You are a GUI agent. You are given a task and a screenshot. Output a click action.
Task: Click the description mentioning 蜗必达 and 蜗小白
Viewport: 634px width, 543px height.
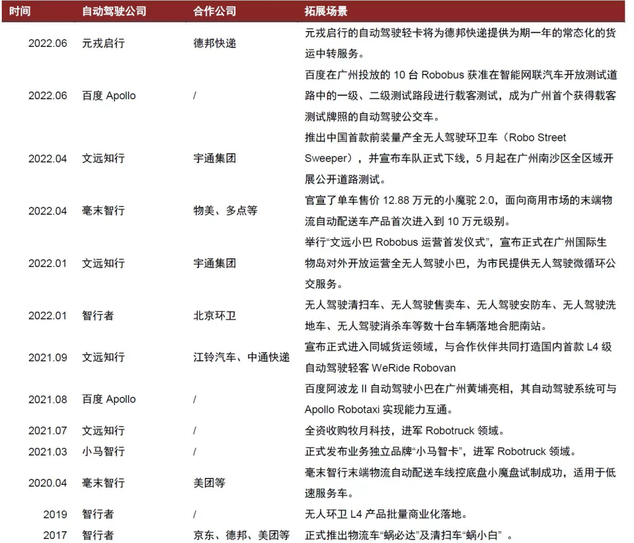click(409, 535)
